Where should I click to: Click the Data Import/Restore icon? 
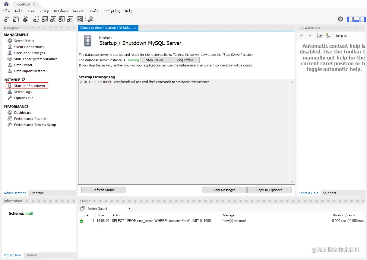pos(10,71)
